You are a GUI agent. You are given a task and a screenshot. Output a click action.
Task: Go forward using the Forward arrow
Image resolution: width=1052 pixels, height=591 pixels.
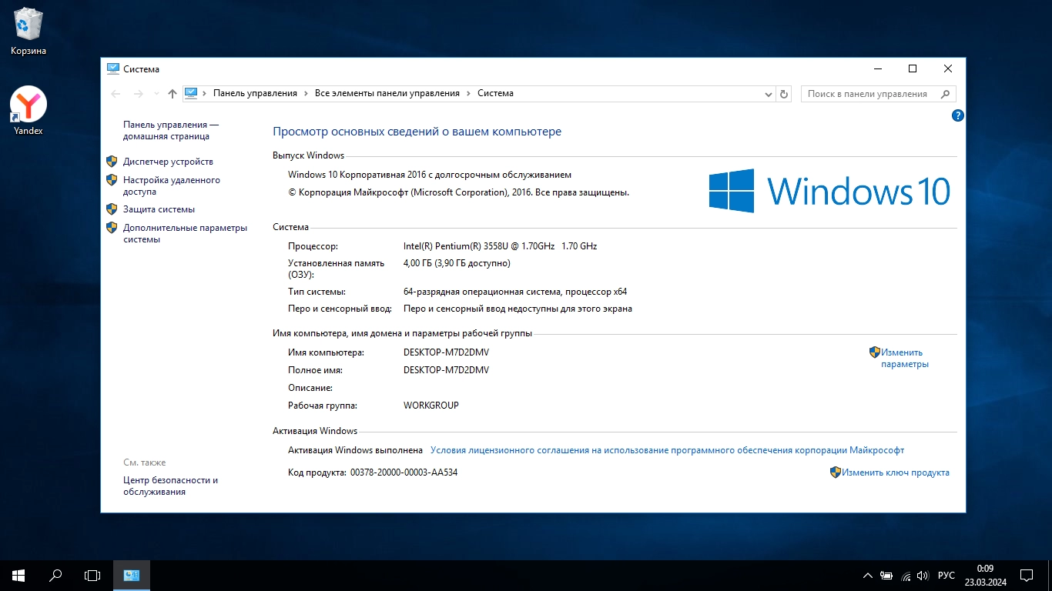139,94
